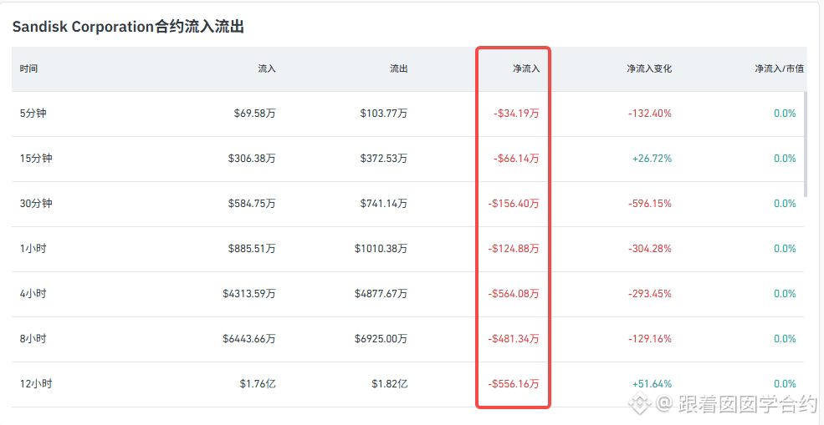The width and height of the screenshot is (824, 425).
Task: Click the 净流入/市值 column header
Action: click(x=780, y=68)
